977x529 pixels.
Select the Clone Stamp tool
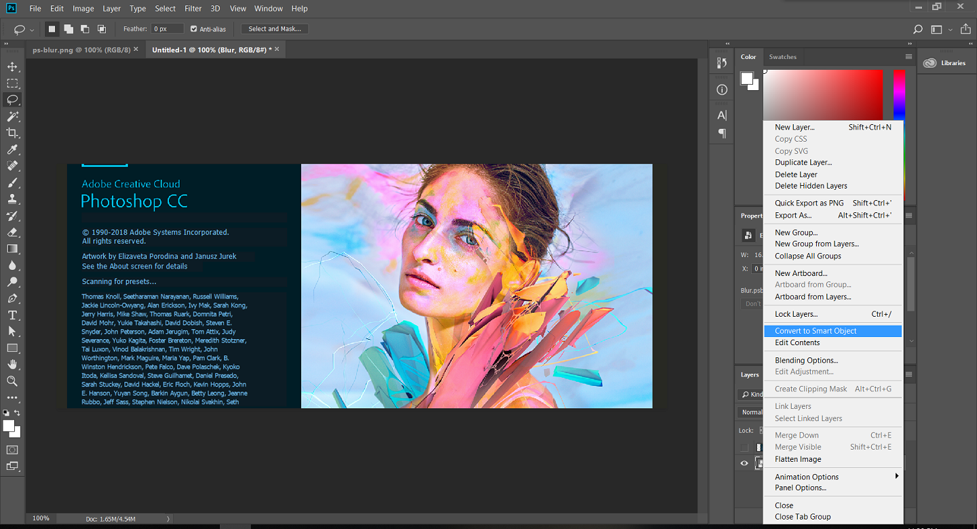[12, 199]
